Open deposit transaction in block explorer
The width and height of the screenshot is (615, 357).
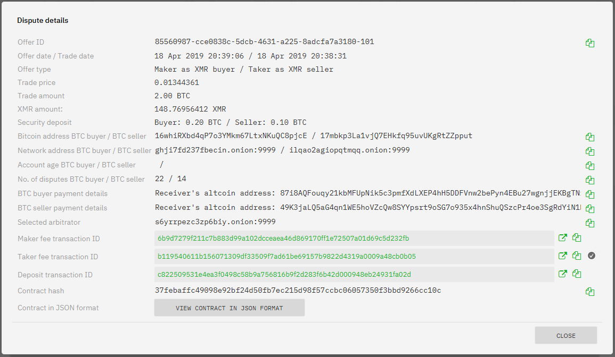point(563,274)
